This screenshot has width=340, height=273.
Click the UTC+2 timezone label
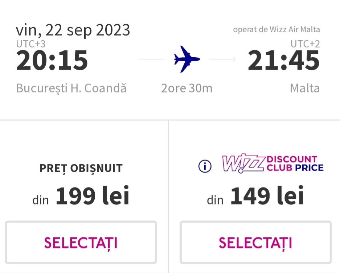[x=305, y=44]
